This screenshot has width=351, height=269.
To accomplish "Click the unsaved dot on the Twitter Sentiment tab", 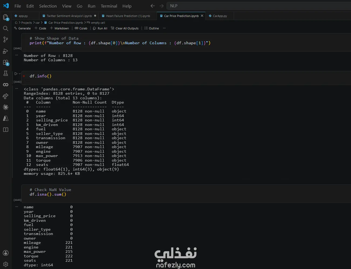I will pyautogui.click(x=95, y=16).
